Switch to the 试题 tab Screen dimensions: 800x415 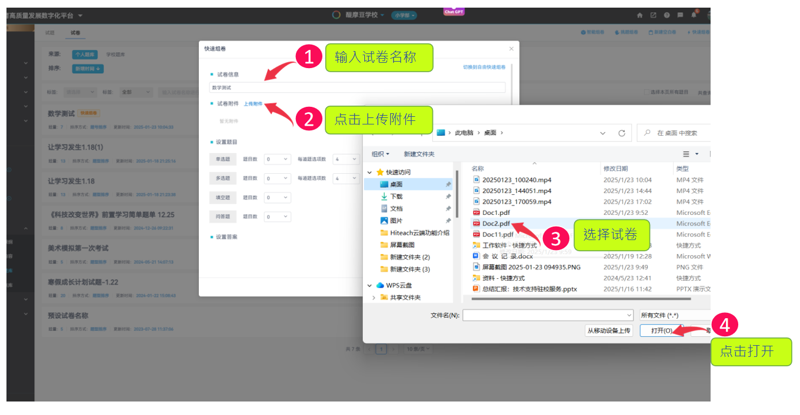tap(50, 33)
